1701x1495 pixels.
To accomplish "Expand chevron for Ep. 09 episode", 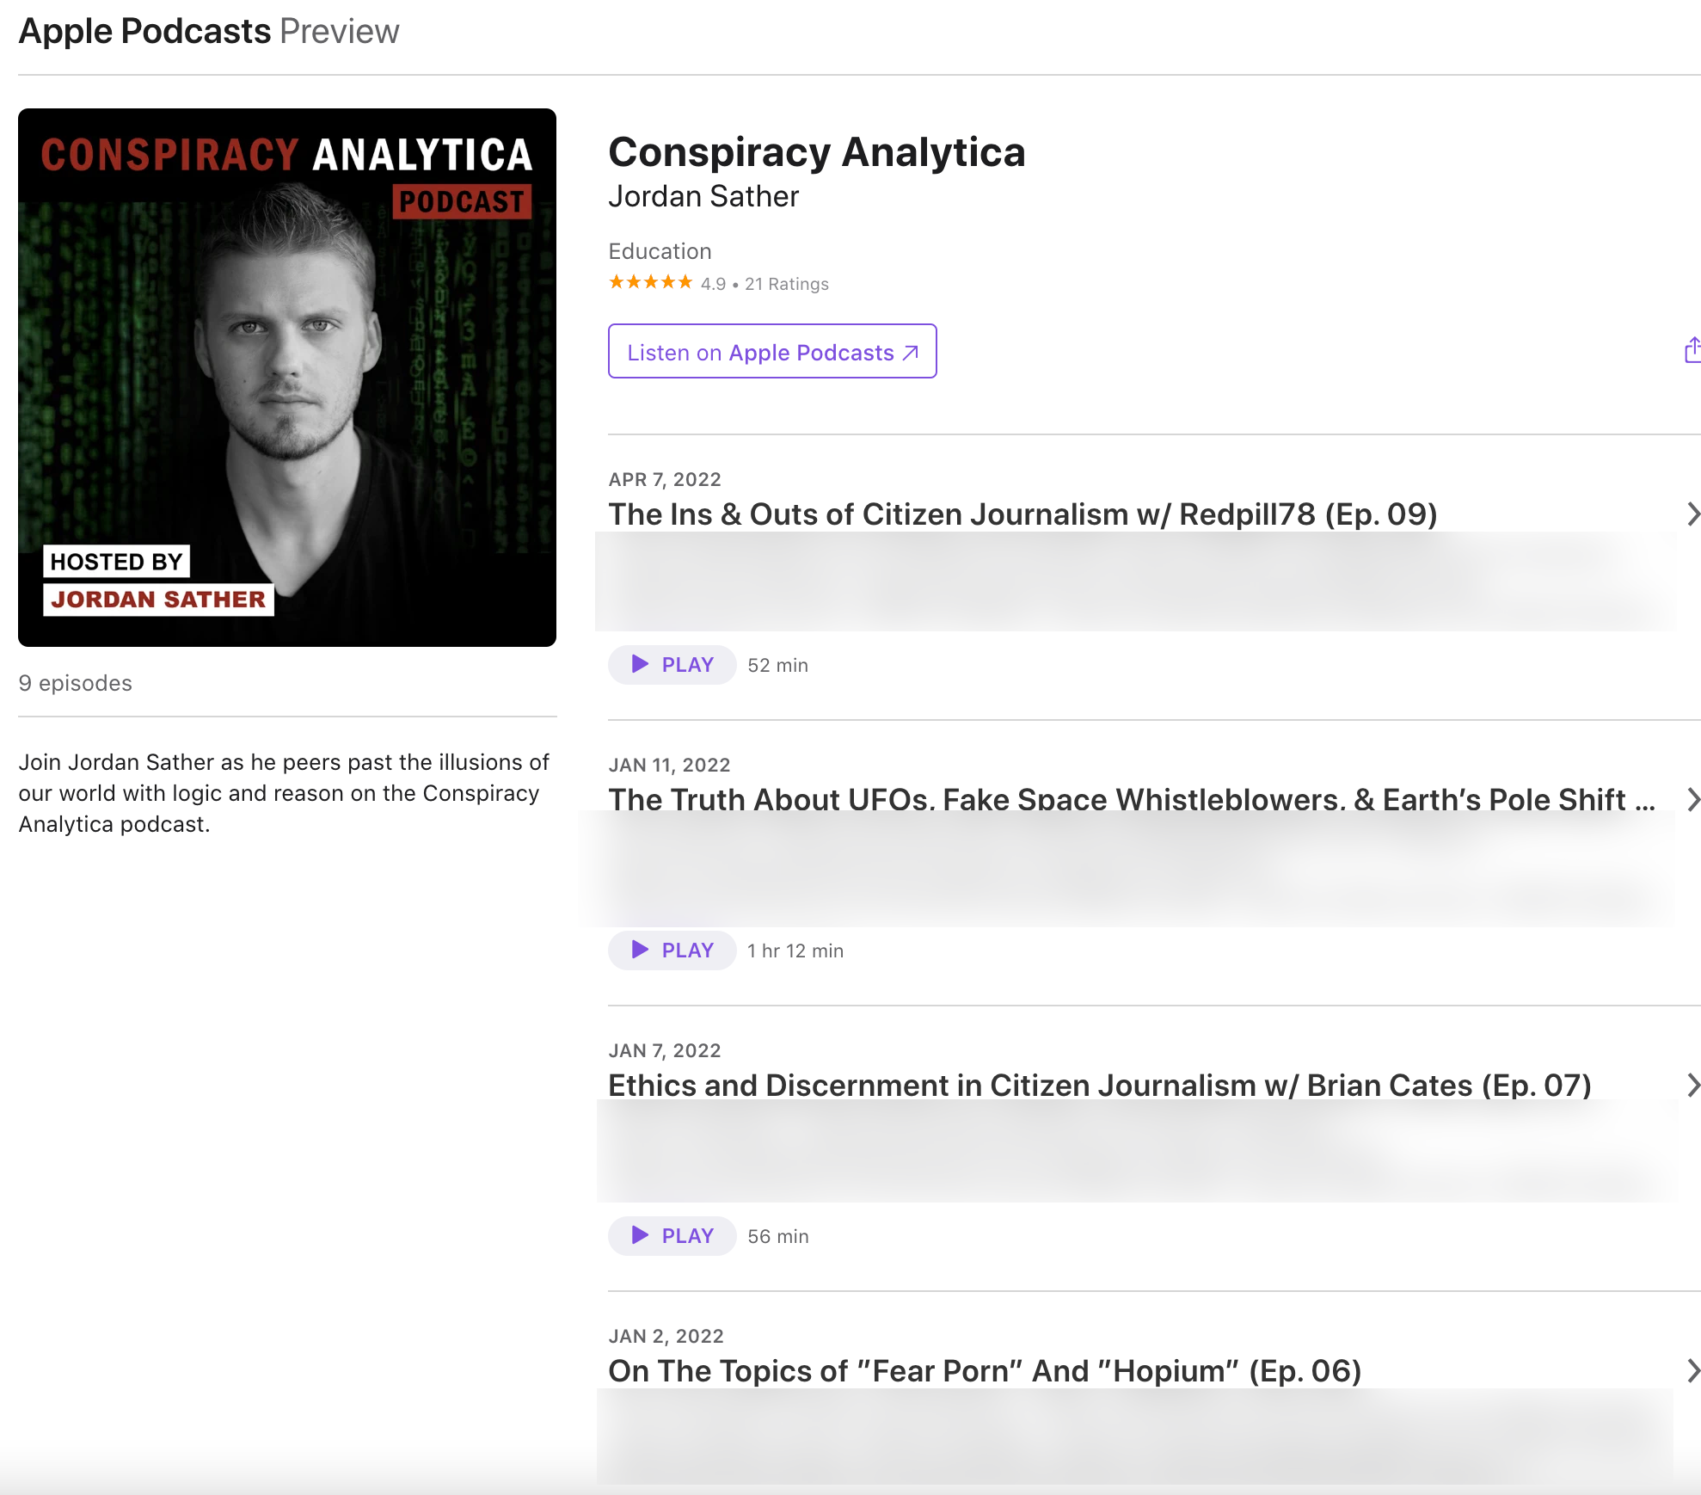I will tap(1692, 514).
